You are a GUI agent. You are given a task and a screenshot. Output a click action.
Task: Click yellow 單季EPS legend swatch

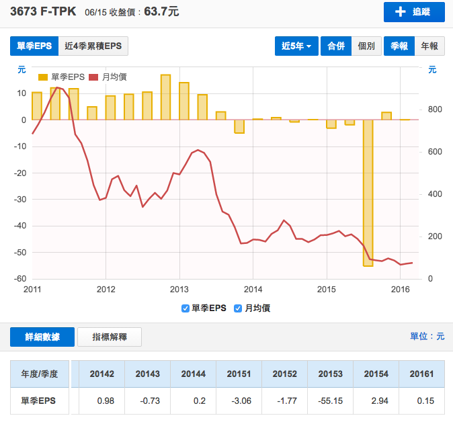[x=44, y=77]
